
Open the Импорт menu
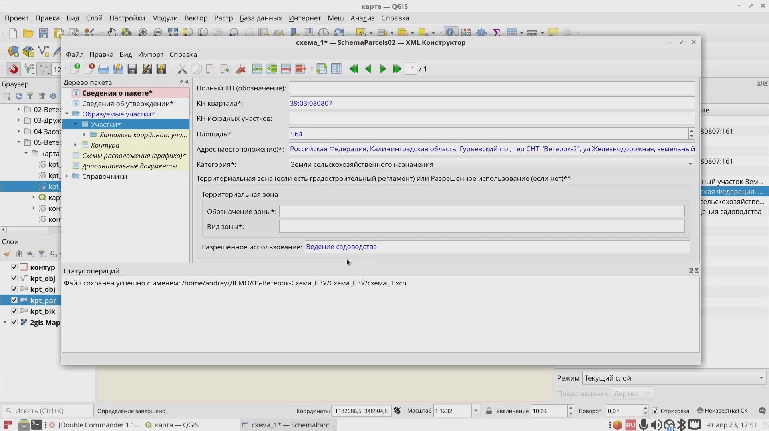click(151, 54)
